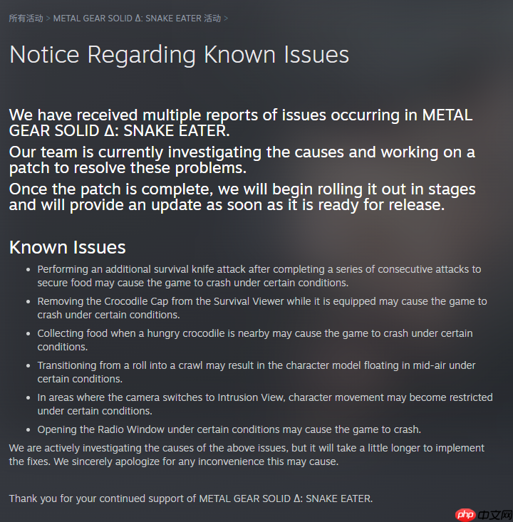Click the trailing chevron ending the breadcrumb
The width and height of the screenshot is (513, 522).
pos(226,19)
